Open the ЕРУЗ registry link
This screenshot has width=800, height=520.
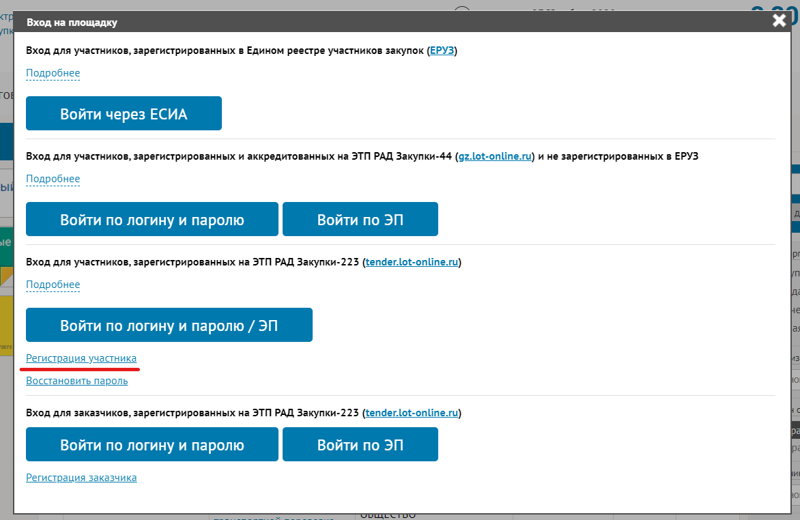tap(442, 50)
